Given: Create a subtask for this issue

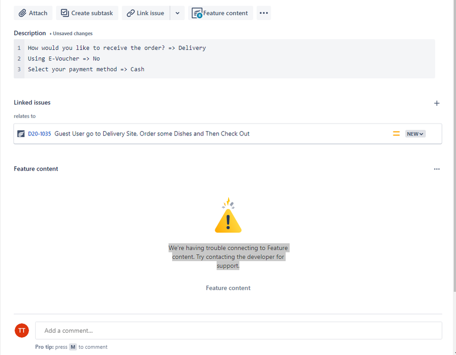Looking at the screenshot, I should (x=87, y=13).
